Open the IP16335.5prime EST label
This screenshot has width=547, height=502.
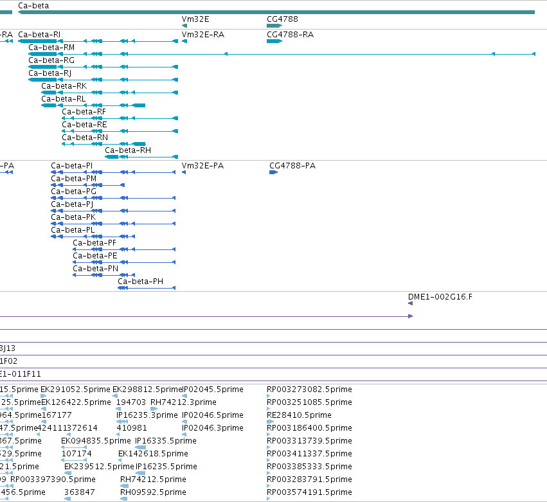(x=166, y=442)
